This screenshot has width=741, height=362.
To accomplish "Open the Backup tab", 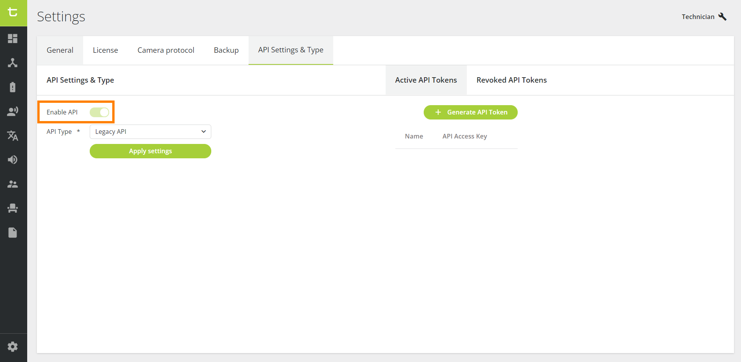I will pos(226,50).
